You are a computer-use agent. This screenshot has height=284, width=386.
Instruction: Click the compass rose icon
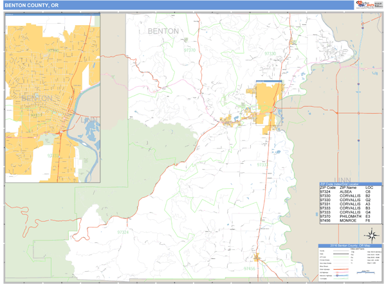pyautogui.click(x=372, y=235)
